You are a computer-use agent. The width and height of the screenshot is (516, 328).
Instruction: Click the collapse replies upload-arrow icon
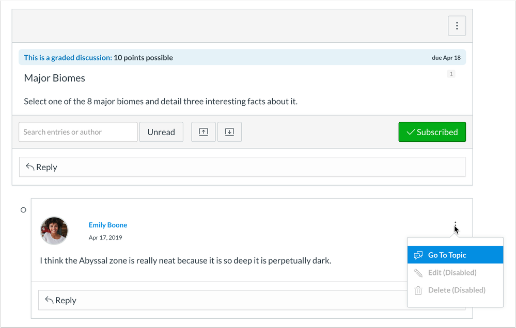pos(204,132)
